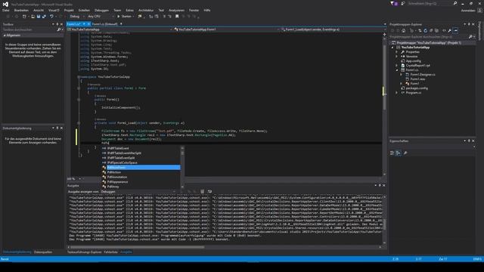Open the Datei menu

(6, 10)
